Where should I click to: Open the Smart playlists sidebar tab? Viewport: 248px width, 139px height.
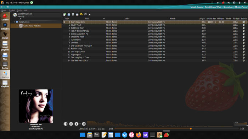[5, 46]
